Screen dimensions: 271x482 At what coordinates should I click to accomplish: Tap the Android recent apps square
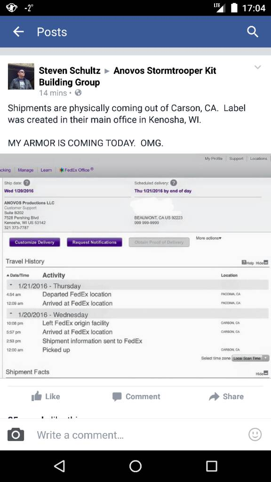[211, 466]
